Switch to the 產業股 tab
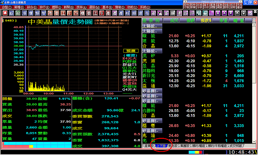The height and width of the screenshot is (155, 258). point(149,146)
